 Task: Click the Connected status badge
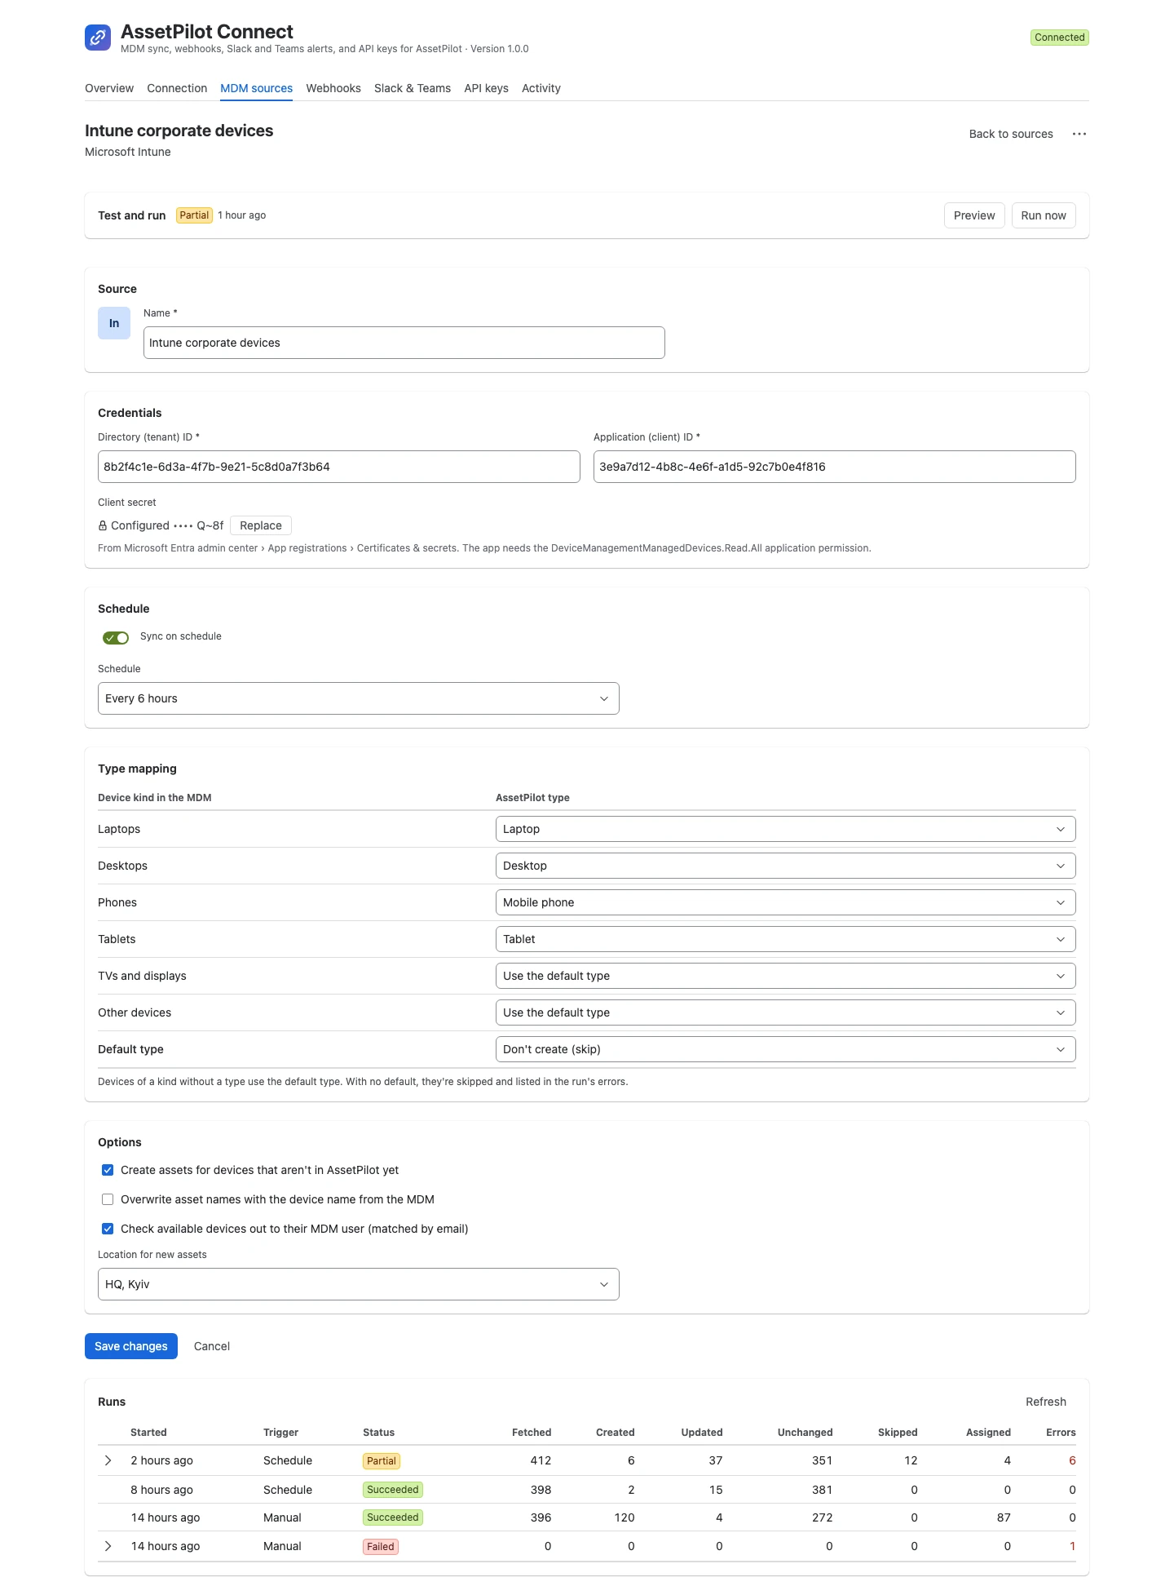[1060, 38]
